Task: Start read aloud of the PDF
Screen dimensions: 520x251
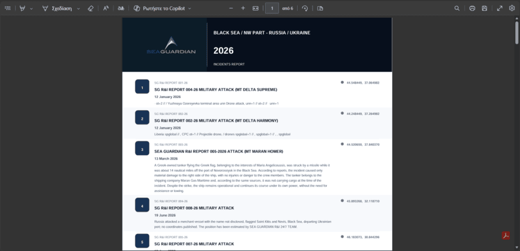Action: [106, 8]
